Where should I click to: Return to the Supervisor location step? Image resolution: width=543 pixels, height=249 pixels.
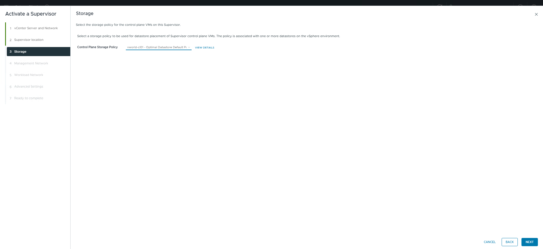pyautogui.click(x=29, y=40)
